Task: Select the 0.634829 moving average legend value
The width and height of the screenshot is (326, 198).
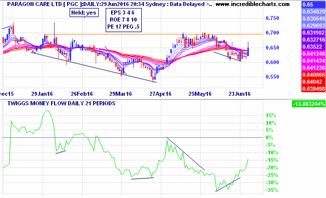Action: pos(313,12)
